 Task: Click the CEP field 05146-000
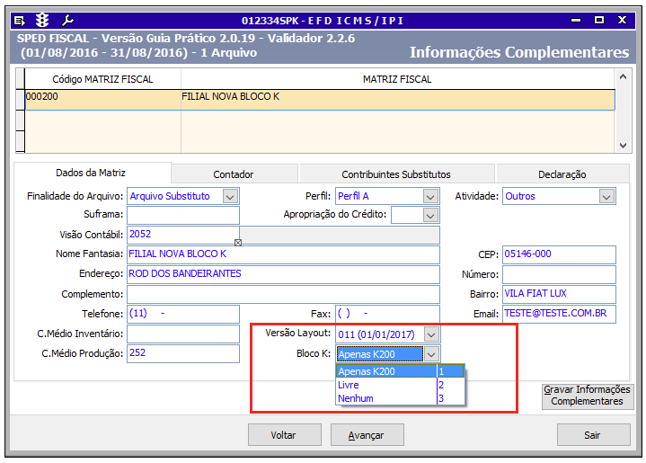click(x=559, y=254)
